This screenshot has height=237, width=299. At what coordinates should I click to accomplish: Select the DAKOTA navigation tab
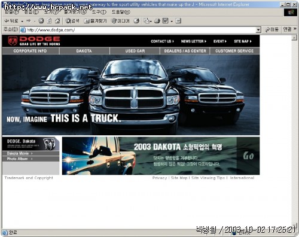(84, 51)
